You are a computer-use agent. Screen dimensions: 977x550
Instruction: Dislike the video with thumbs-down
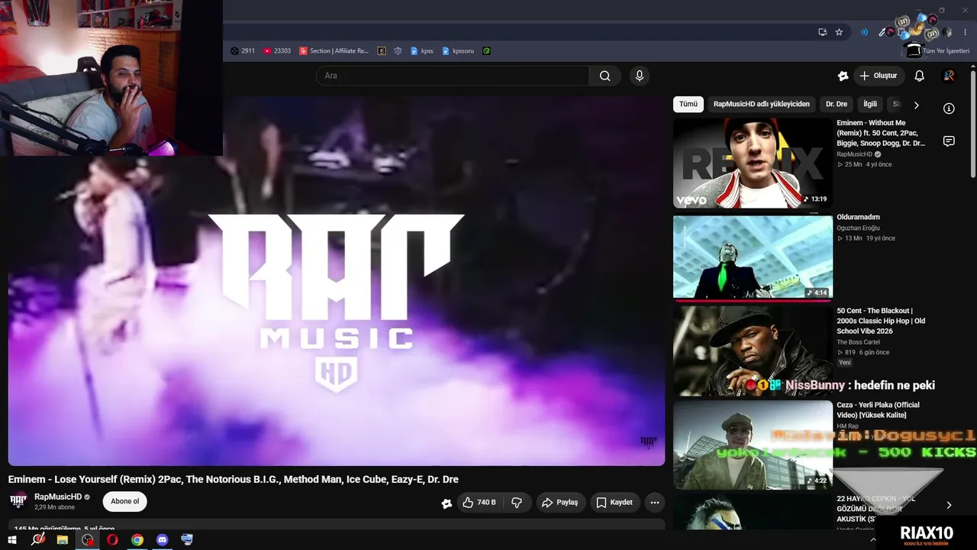[517, 503]
